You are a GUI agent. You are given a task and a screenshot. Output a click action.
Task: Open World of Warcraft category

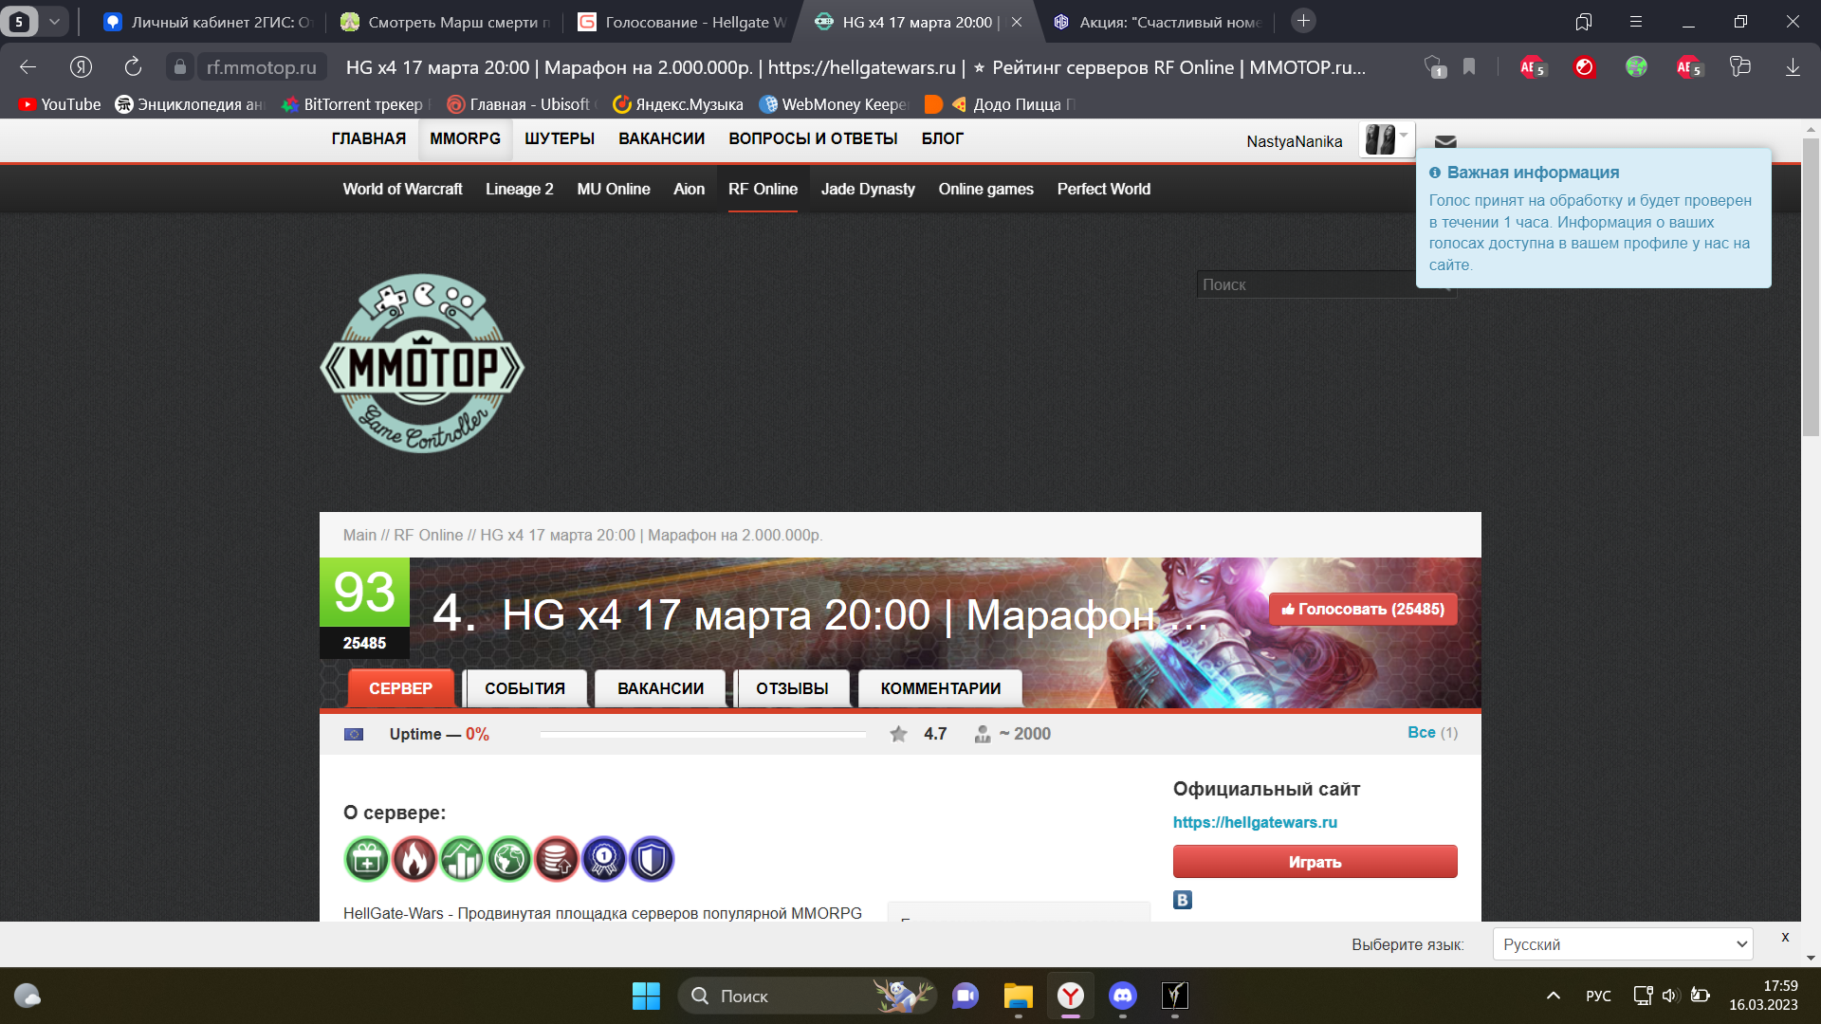pyautogui.click(x=402, y=189)
